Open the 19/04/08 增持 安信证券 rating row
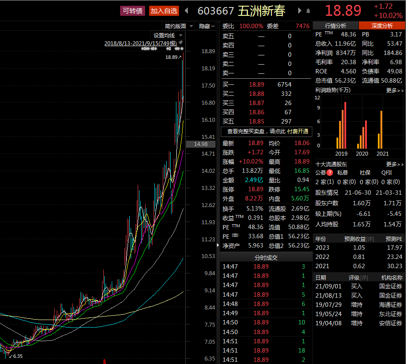Image resolution: width=406 pixels, height=364 pixels. (358, 323)
